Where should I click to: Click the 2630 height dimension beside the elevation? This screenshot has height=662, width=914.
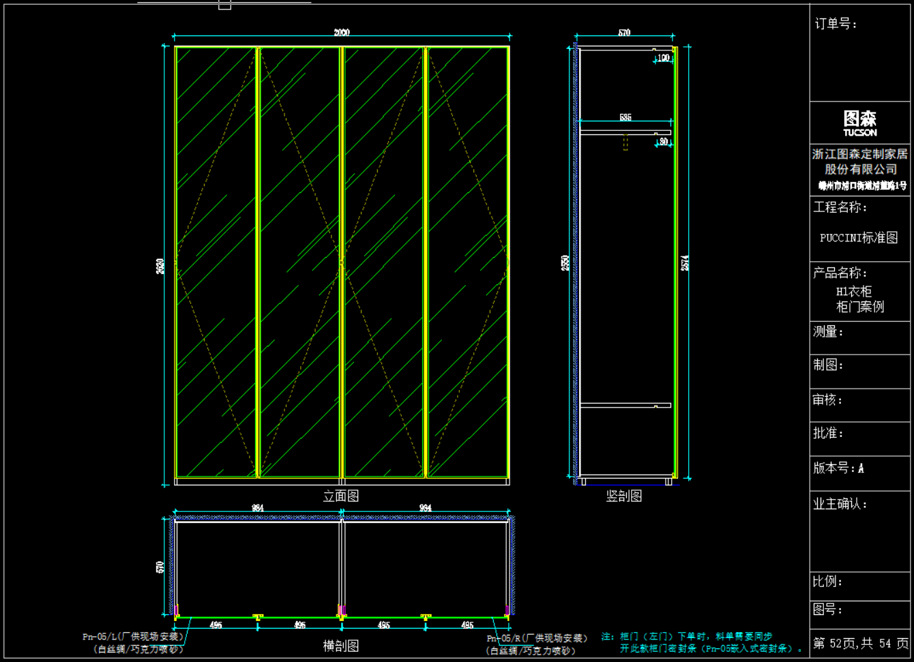(x=160, y=266)
